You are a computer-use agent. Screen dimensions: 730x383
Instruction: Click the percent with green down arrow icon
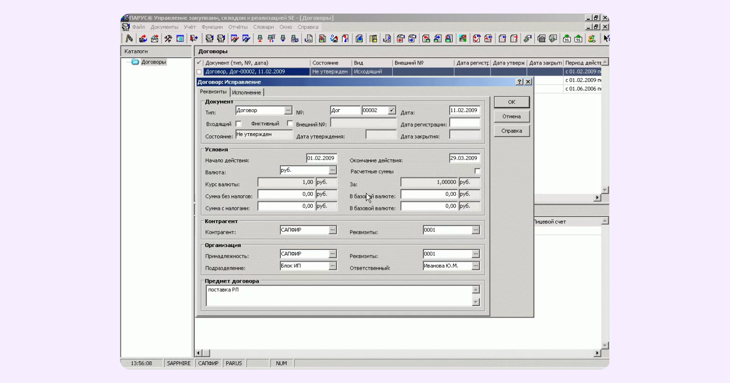(x=567, y=39)
